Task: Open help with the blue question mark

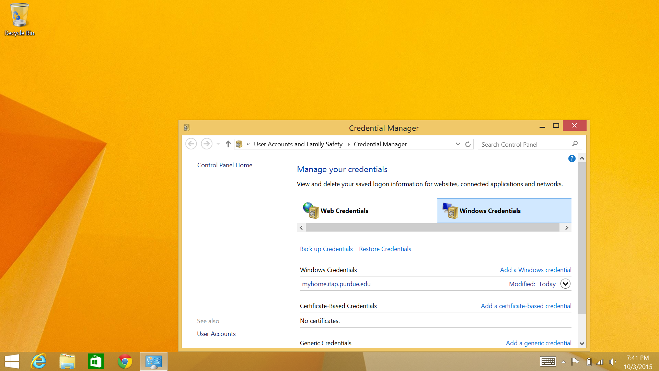Action: point(572,158)
